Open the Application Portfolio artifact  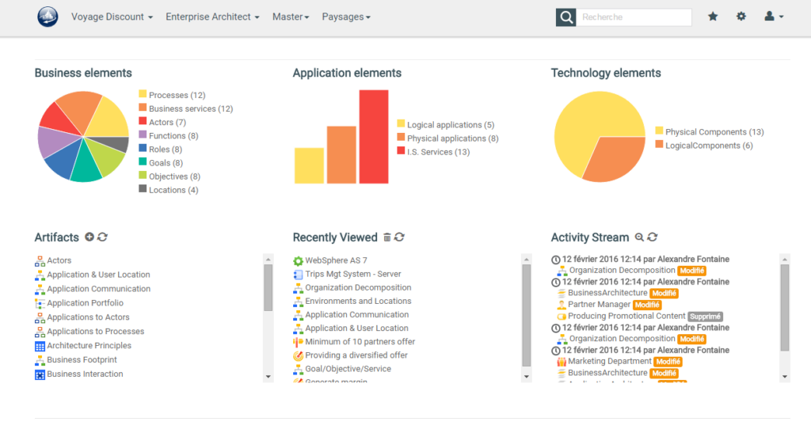point(85,303)
